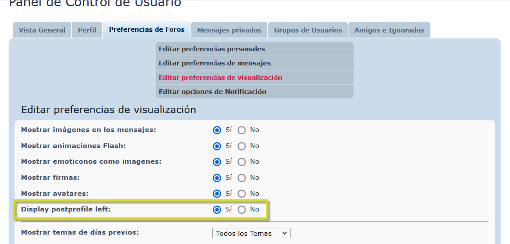Set Display postprofile left to No
Image resolution: width=510 pixels, height=244 pixels.
242,210
